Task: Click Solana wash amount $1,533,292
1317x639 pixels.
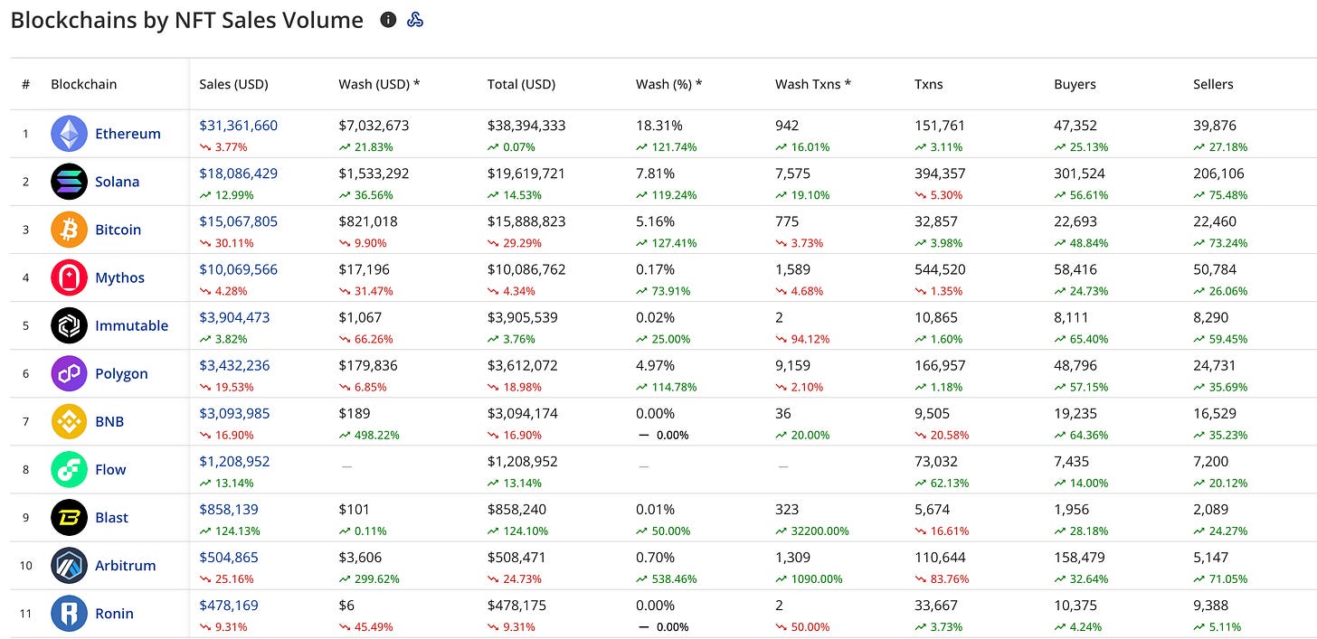Action: tap(374, 174)
